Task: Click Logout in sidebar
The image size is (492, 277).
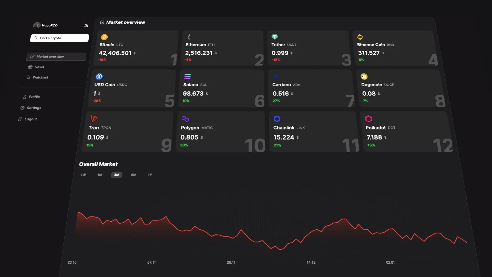Action: point(27,119)
